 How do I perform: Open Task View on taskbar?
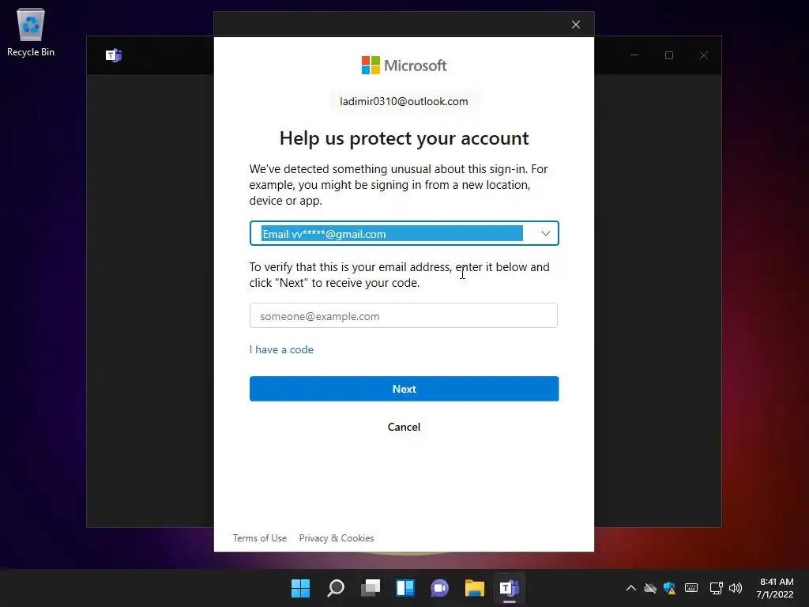(x=371, y=588)
